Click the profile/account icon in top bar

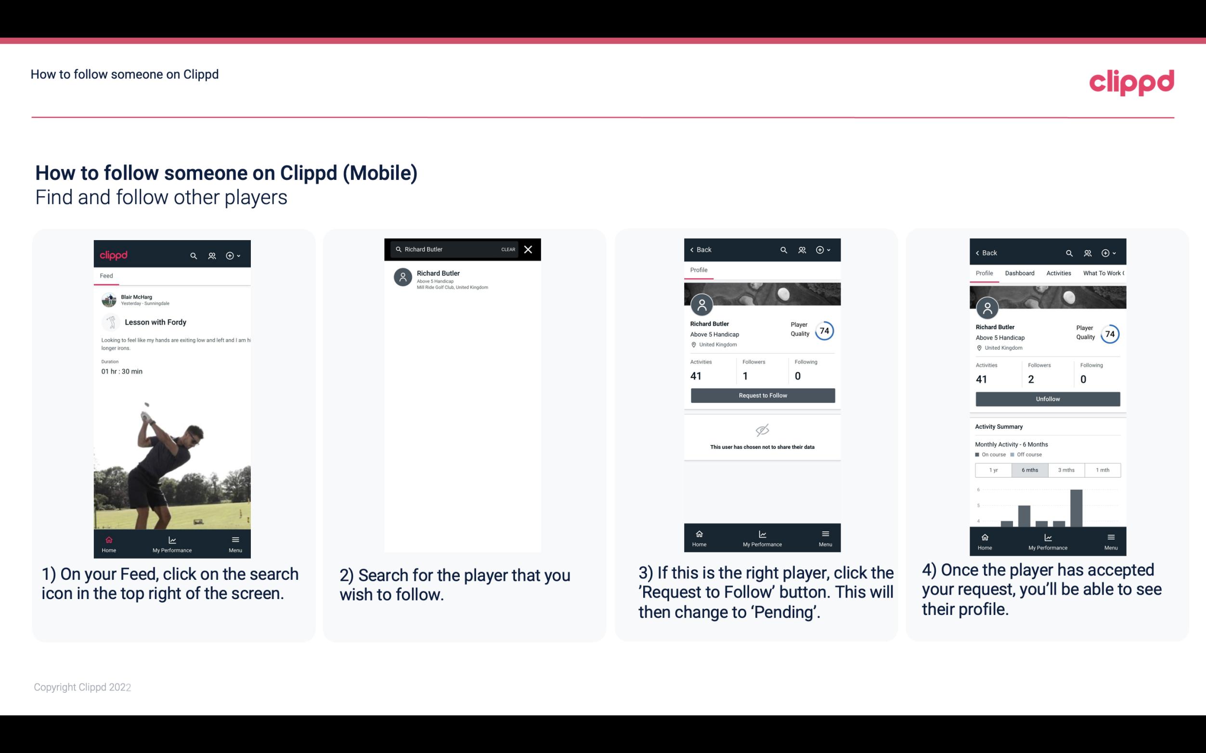211,254
